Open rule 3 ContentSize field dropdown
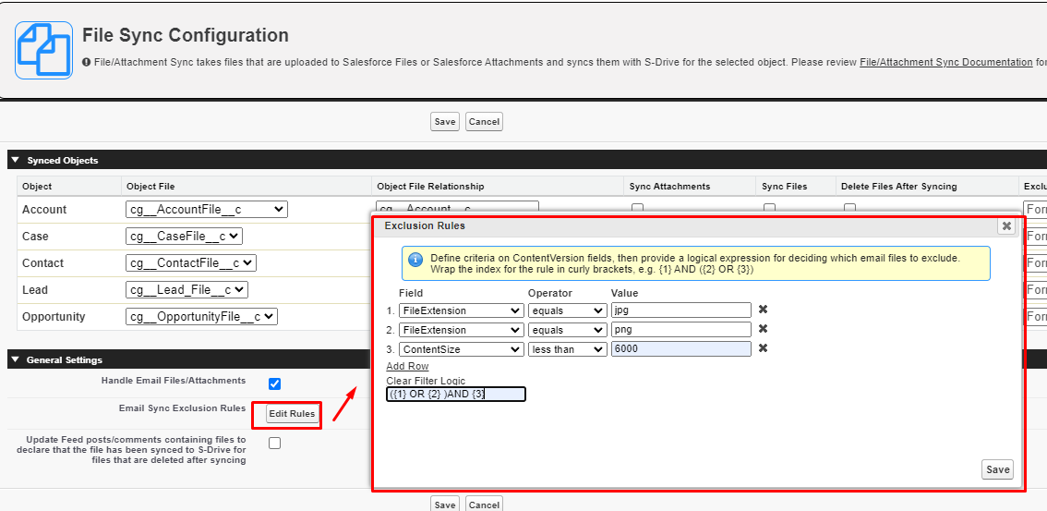The height and width of the screenshot is (511, 1047). tap(461, 349)
